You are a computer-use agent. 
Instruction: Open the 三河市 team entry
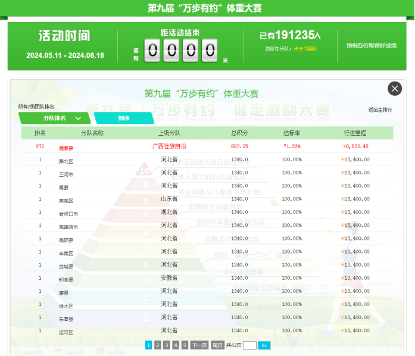(66, 174)
